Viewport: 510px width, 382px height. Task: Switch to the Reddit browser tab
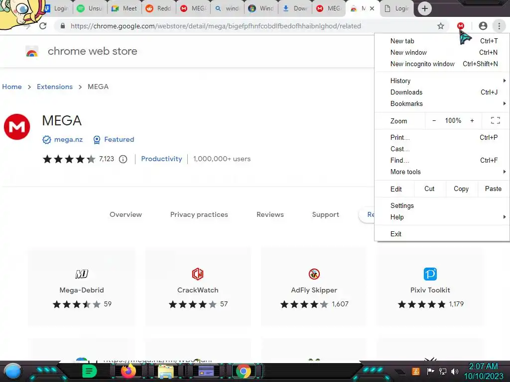tap(159, 8)
